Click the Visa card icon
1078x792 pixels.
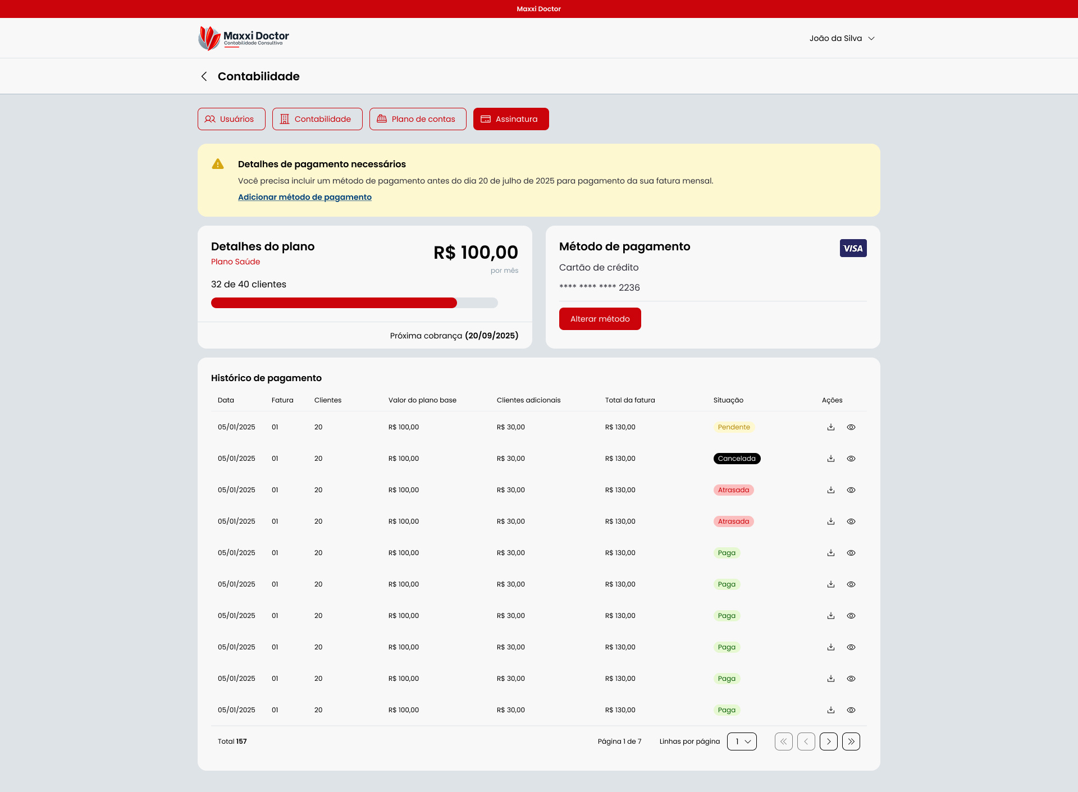click(x=853, y=248)
